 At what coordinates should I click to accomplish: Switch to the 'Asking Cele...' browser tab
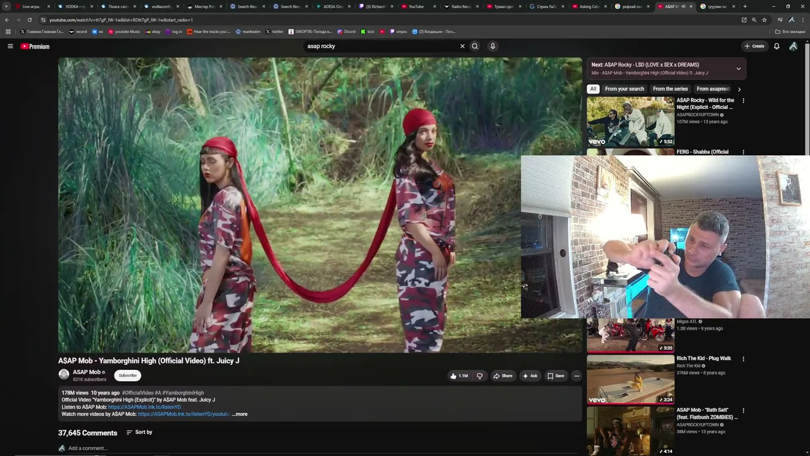tap(589, 6)
